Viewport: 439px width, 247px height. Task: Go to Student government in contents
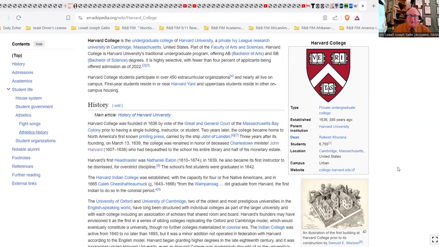(x=34, y=107)
